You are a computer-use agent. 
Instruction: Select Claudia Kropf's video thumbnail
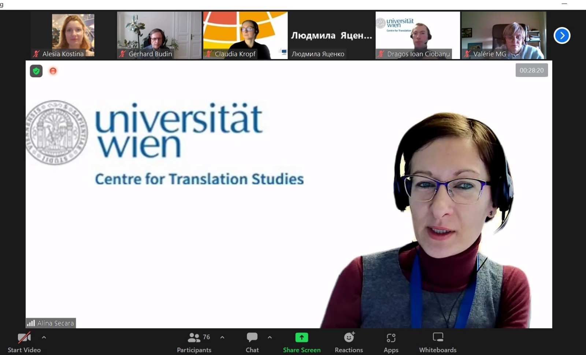pyautogui.click(x=245, y=35)
